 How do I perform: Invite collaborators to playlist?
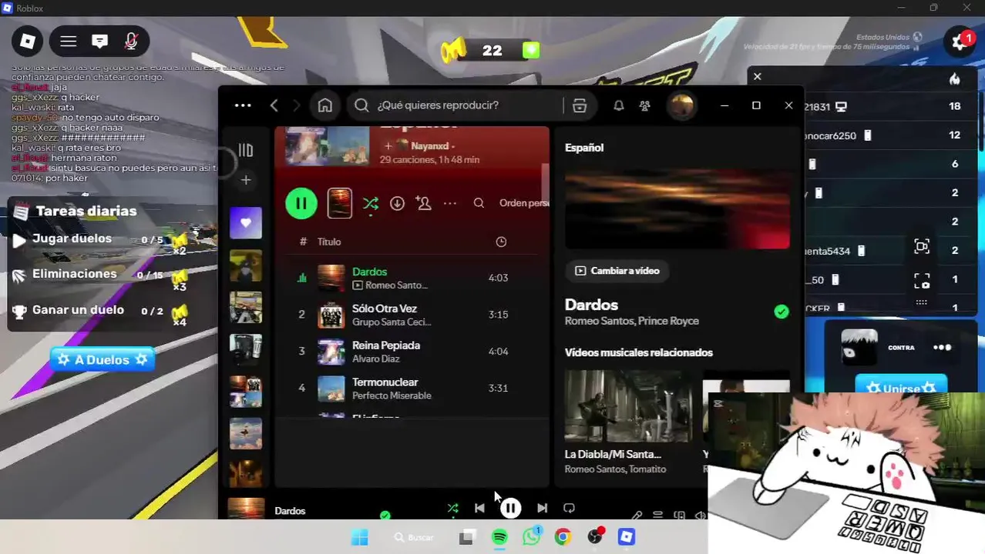pyautogui.click(x=423, y=203)
